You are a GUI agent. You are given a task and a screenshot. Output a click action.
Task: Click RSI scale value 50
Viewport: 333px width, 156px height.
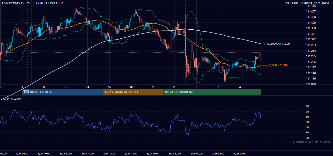[307, 122]
